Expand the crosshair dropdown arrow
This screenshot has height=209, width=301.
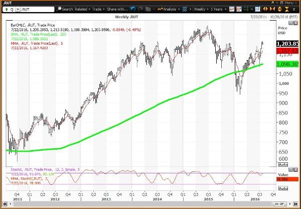(x=252, y=9)
